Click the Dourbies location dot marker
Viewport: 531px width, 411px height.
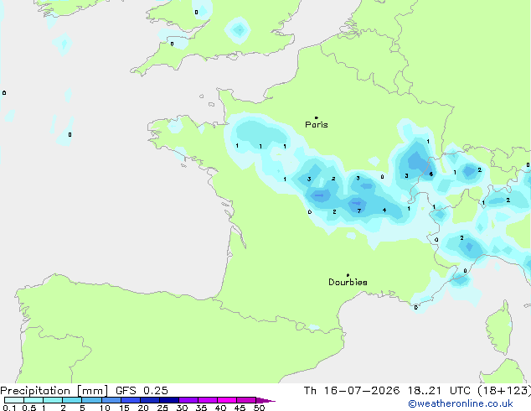click(x=348, y=275)
